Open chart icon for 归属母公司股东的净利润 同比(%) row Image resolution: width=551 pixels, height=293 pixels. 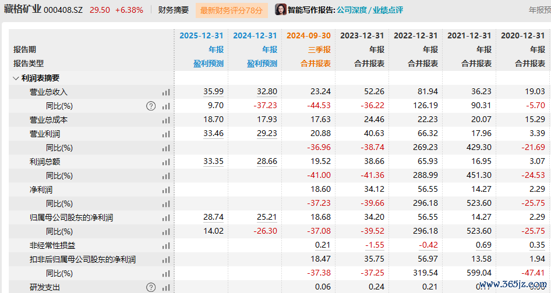coord(166,231)
